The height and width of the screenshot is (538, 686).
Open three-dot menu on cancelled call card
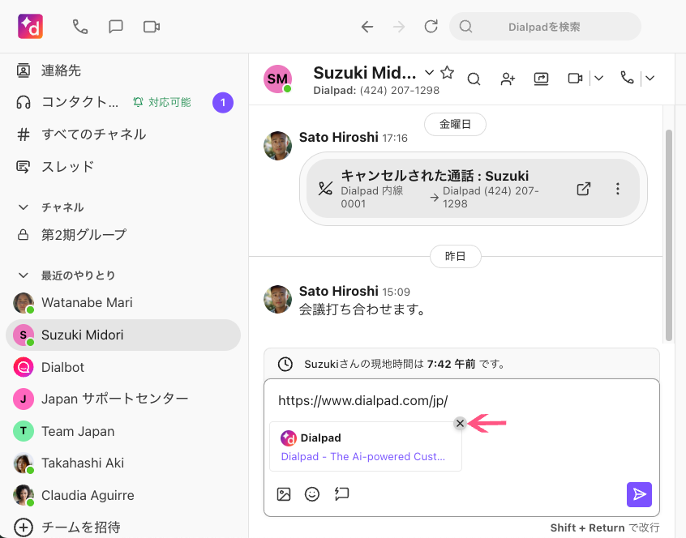pos(617,189)
